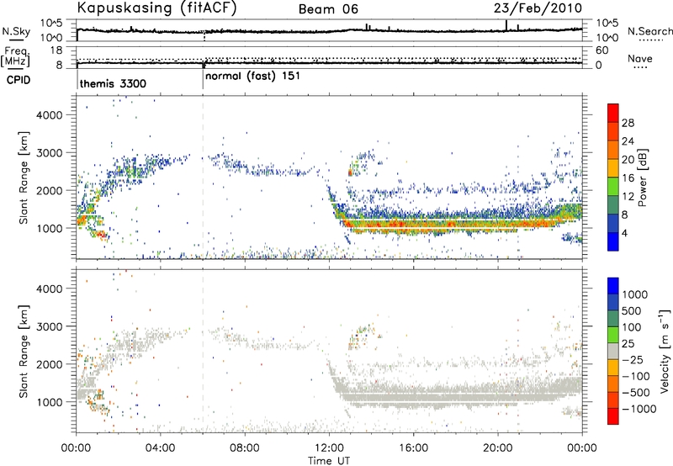
Task: Click the dashed CPID change marker at 06:00 in the power panel
Action: click(203, 177)
